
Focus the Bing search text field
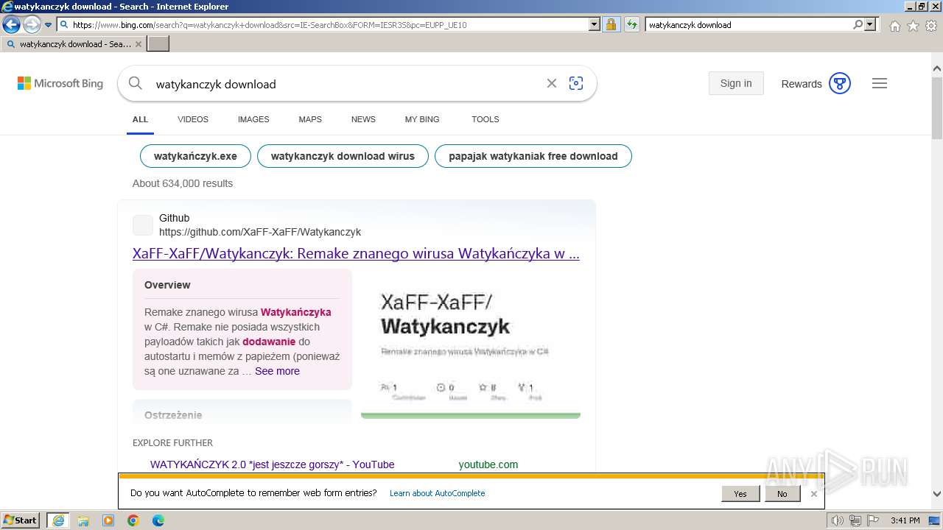pos(346,84)
